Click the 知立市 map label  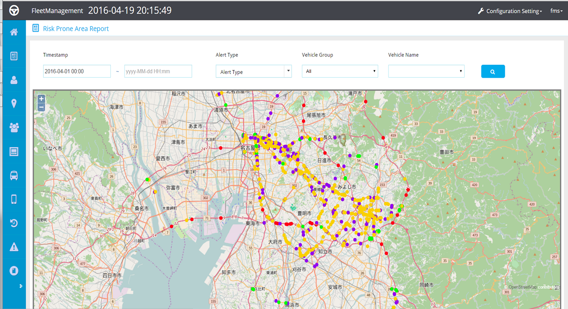(x=325, y=251)
